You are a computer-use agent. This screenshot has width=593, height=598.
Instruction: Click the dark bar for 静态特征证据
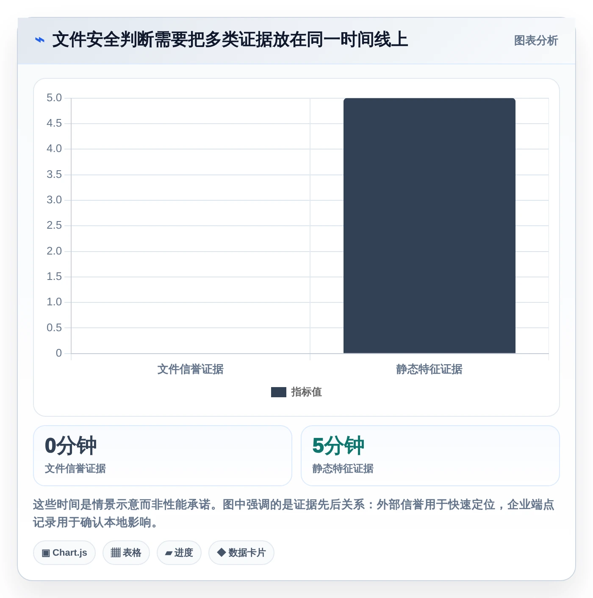click(430, 226)
